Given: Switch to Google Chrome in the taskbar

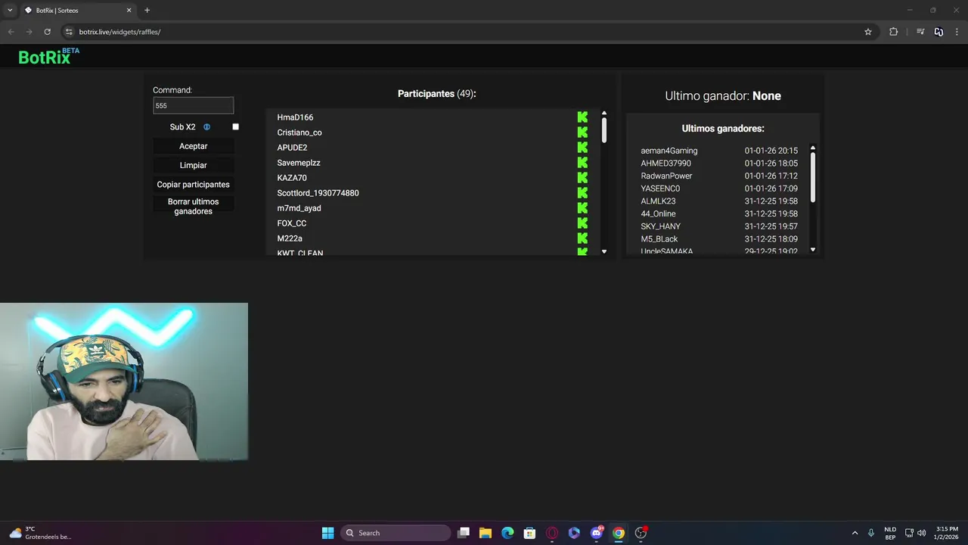Looking at the screenshot, I should (619, 533).
